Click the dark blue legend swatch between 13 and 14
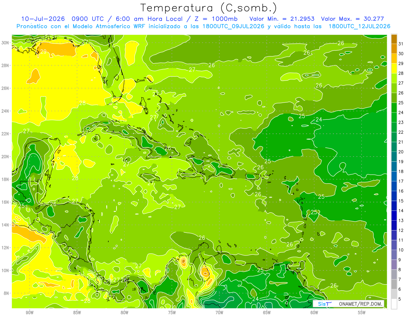Image resolution: width=410 pixels, height=317 pixels. [394, 216]
